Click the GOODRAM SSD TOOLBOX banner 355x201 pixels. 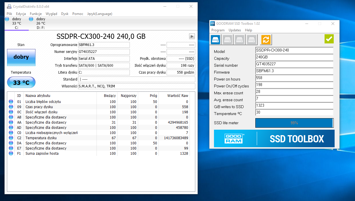tap(274, 139)
